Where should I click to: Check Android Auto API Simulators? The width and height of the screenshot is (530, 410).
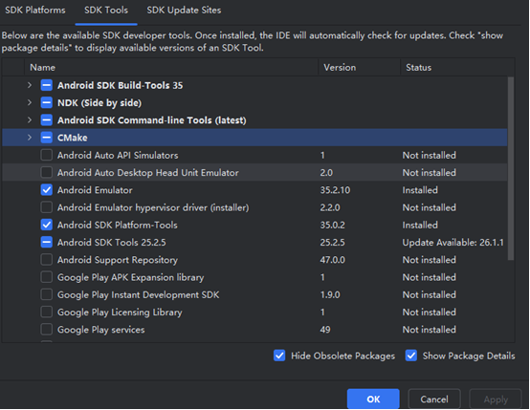point(46,155)
